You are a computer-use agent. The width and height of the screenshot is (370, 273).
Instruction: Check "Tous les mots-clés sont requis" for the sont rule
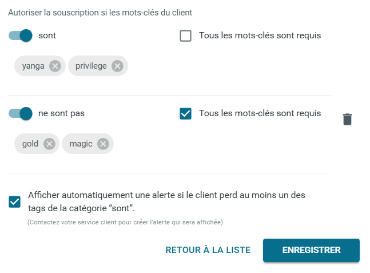point(185,35)
